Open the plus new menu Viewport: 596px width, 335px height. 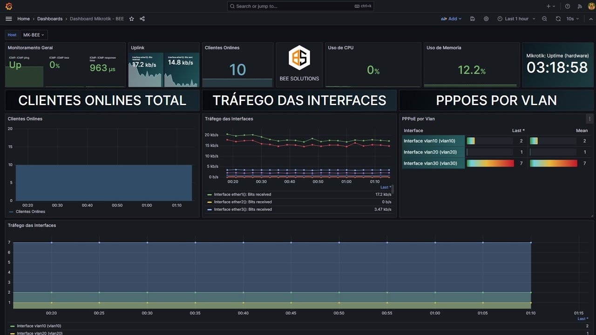point(551,6)
